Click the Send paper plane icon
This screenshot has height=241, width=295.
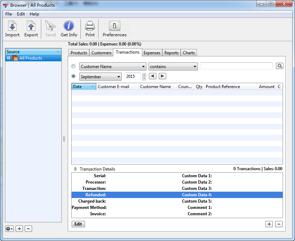(50, 26)
